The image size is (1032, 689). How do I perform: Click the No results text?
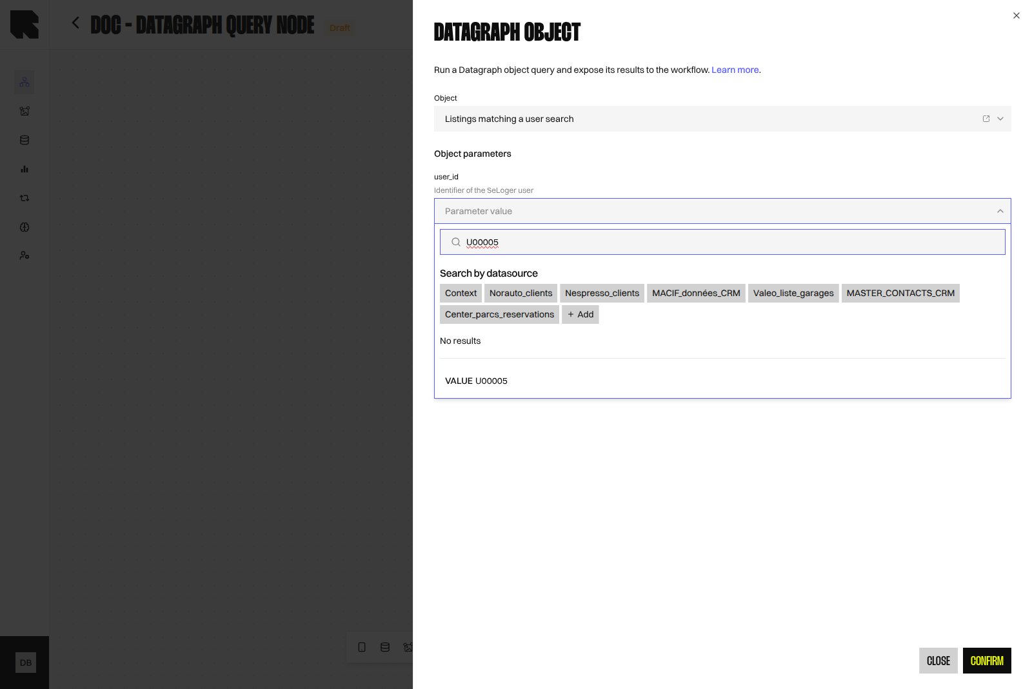tap(460, 341)
